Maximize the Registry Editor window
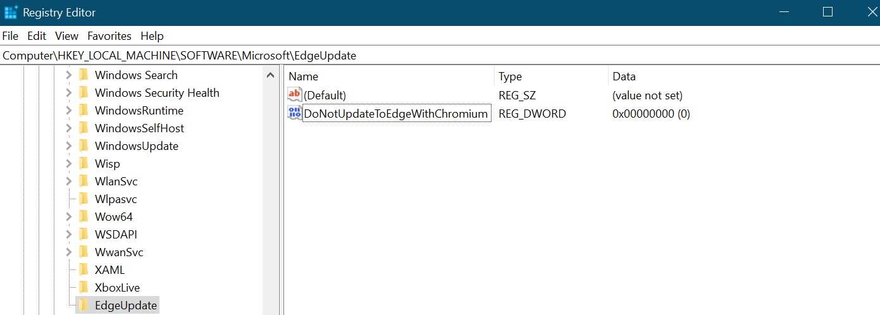This screenshot has height=315, width=880. pyautogui.click(x=827, y=12)
